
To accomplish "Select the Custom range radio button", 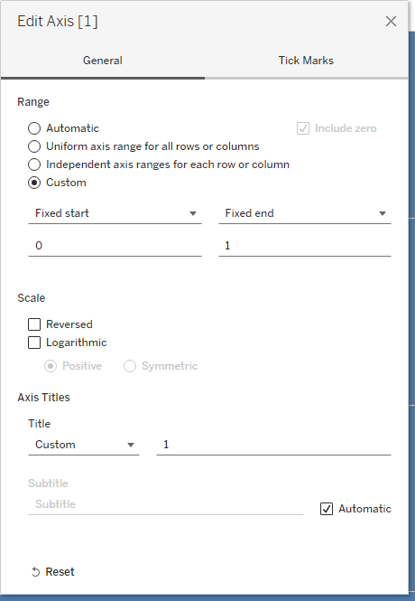I will click(x=34, y=183).
